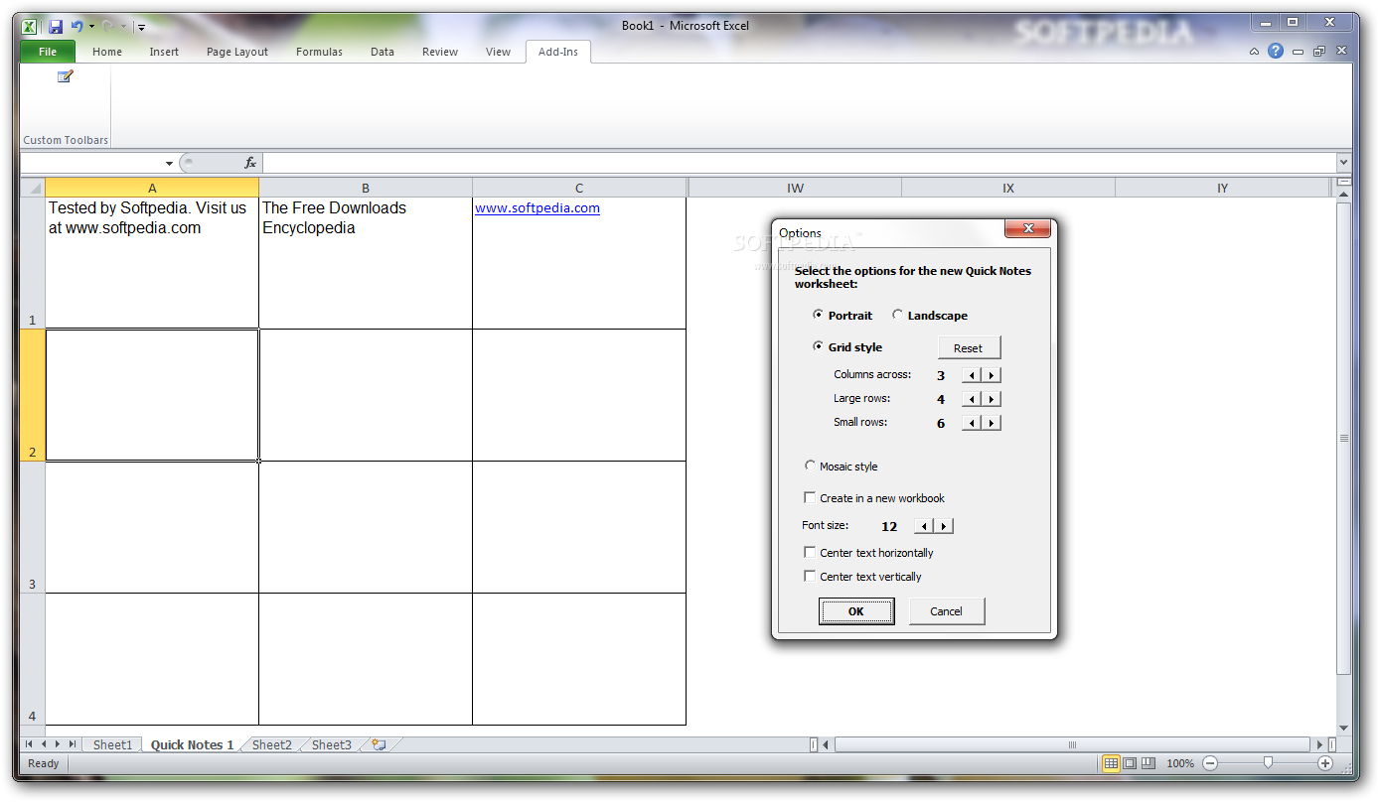Open the Formulas ribbon tab
Screen dimensions: 1380x802
[x=320, y=52]
